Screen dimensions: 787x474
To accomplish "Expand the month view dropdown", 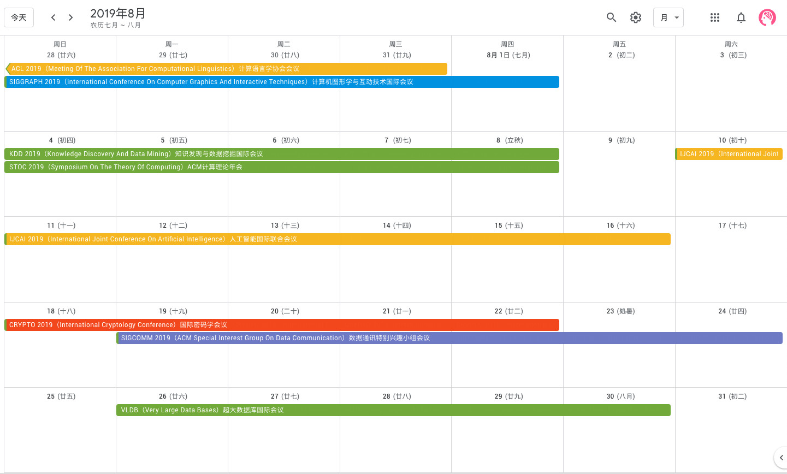I will (x=668, y=17).
